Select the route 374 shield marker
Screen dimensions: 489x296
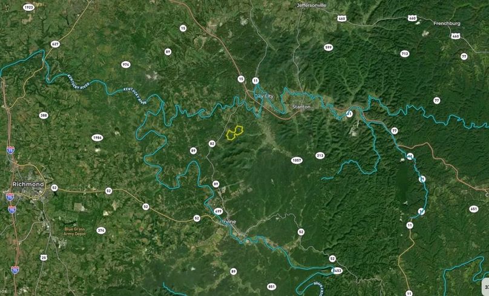[x=100, y=231]
